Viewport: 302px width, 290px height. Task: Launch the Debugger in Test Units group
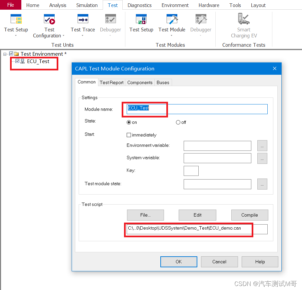110,19
